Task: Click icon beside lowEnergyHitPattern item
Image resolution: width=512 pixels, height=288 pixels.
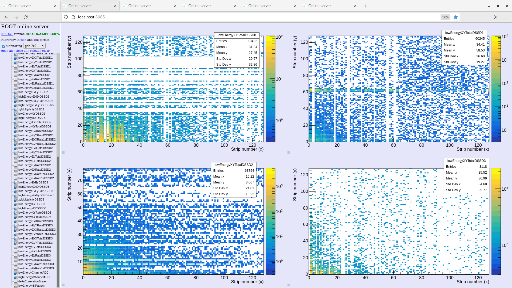Action: point(16,286)
